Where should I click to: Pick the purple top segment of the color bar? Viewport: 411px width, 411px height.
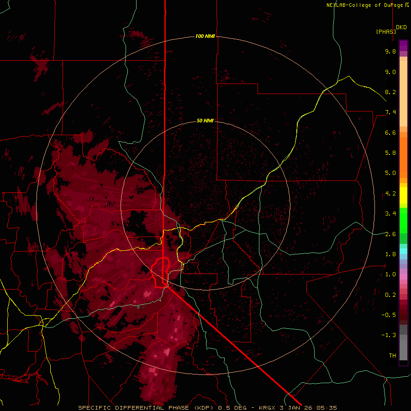click(403, 46)
